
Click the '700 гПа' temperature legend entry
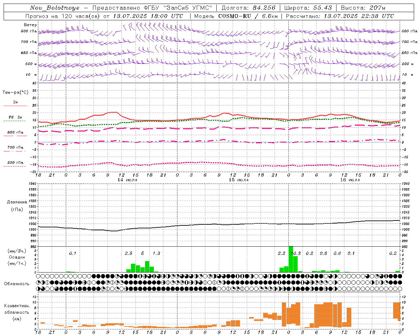click(x=15, y=147)
